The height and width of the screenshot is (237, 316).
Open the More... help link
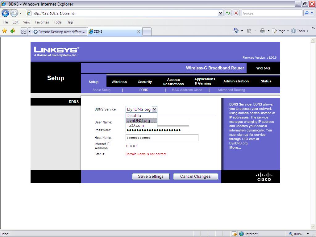235,148
